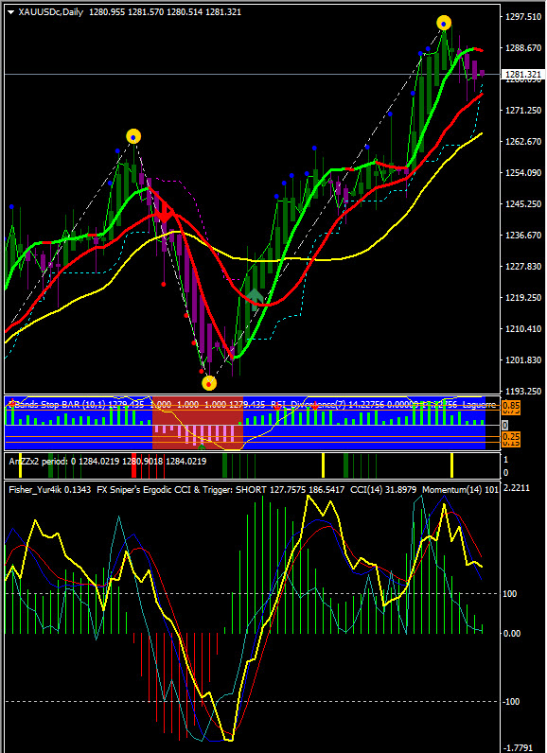Select the yellow circle marker at the lowest swing
The image size is (547, 753).
[209, 383]
